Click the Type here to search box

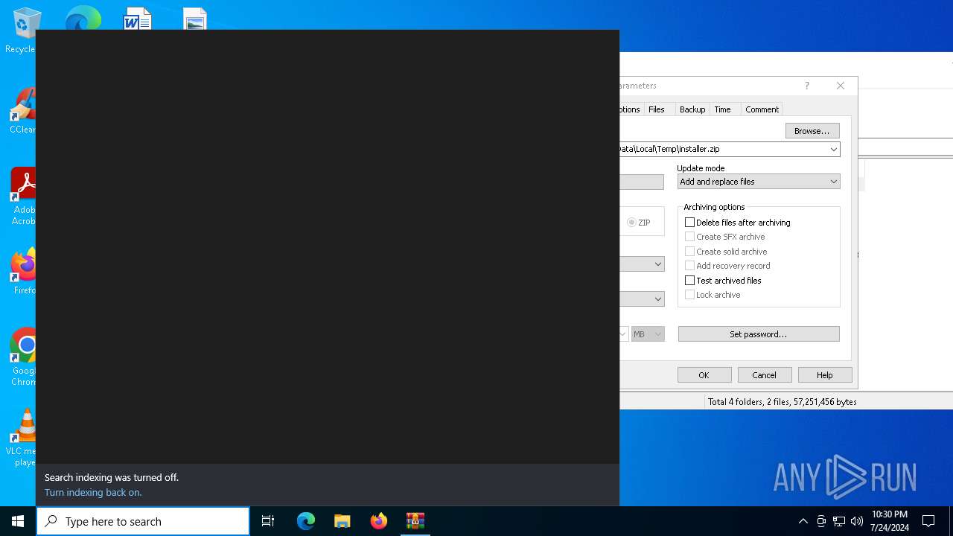pos(143,521)
